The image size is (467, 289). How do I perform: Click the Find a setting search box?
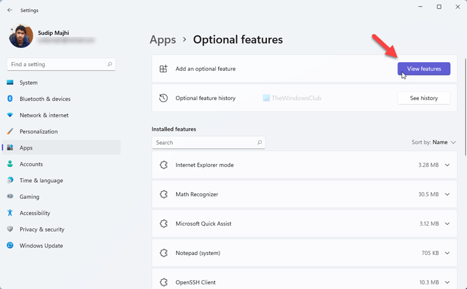(61, 64)
